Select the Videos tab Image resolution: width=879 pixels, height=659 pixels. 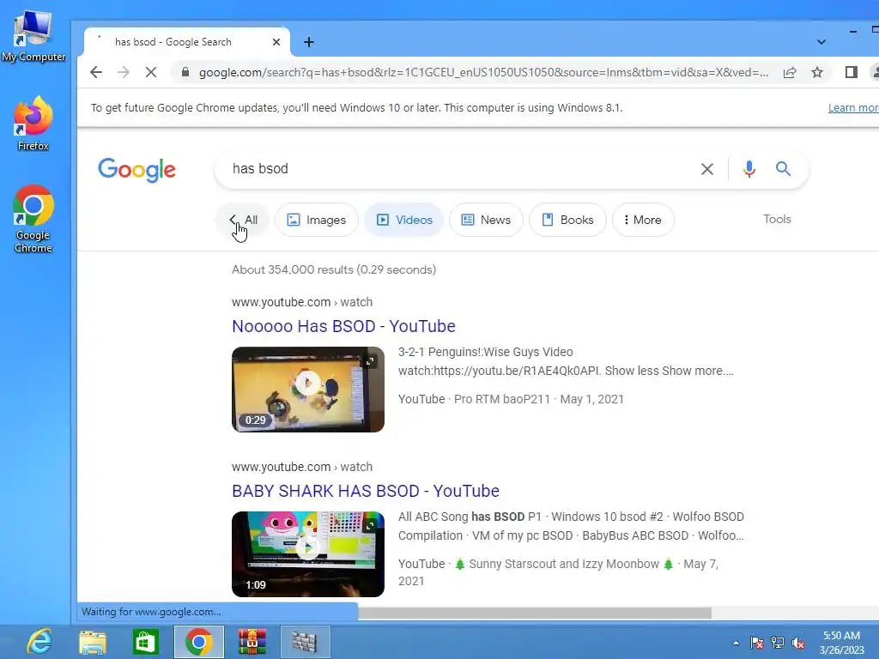404,220
